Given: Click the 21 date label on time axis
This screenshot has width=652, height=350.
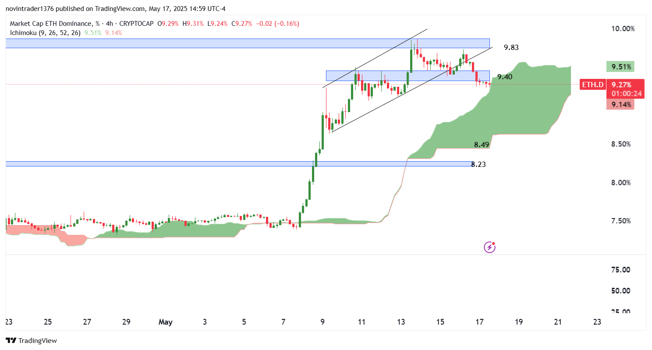Looking at the screenshot, I should [x=558, y=322].
